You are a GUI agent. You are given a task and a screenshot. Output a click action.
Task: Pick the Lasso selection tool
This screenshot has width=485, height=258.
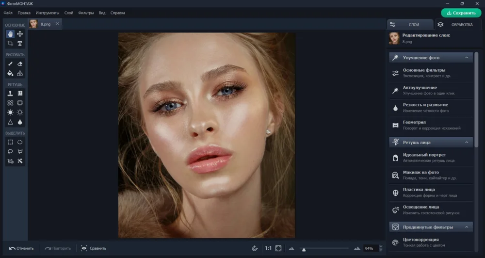tap(10, 151)
